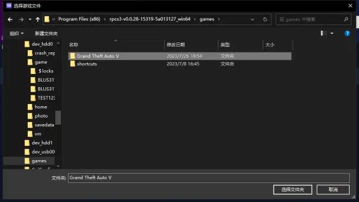The image size is (359, 202).
Task: Click the date 2023/7/26 19:54 cell
Action: (184, 56)
